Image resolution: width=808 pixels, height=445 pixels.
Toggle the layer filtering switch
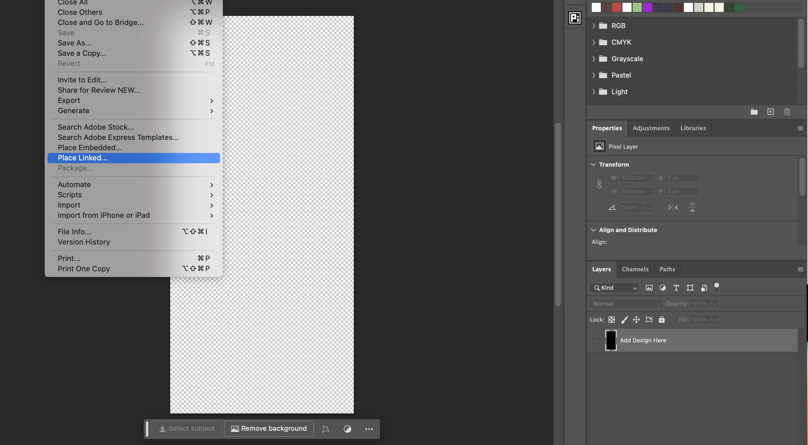(717, 288)
